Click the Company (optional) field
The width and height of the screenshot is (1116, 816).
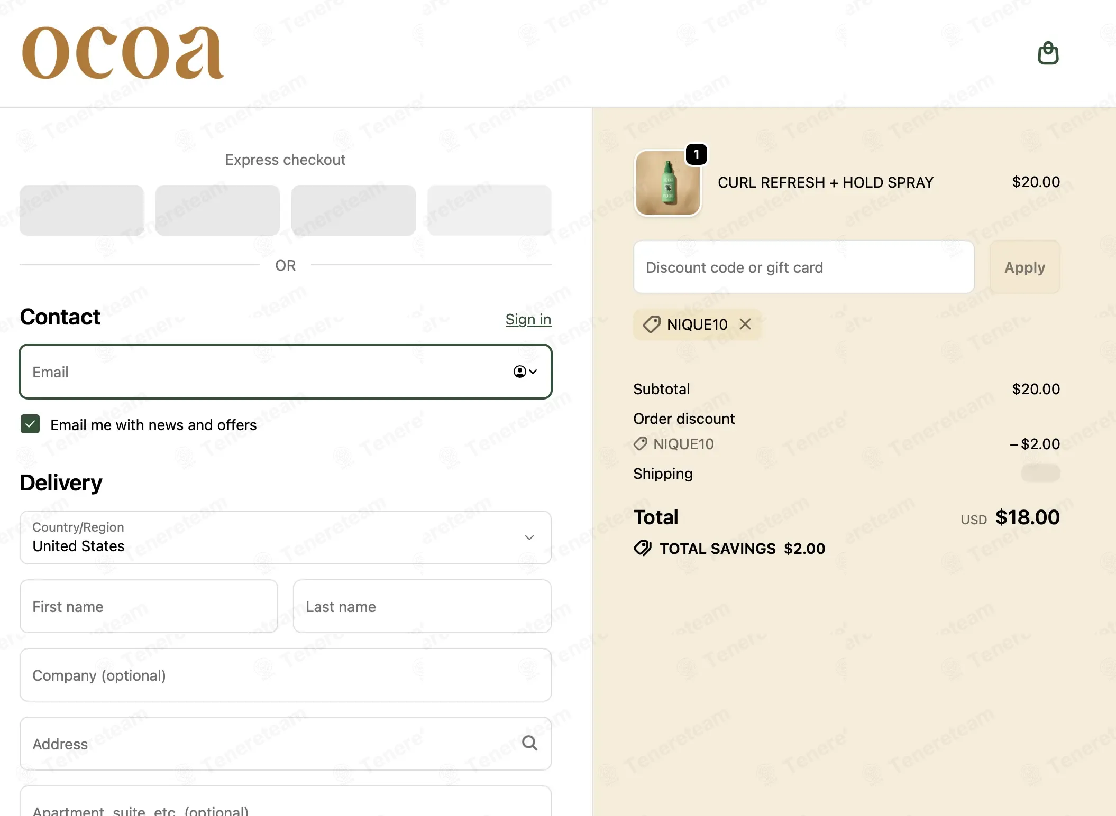point(286,675)
